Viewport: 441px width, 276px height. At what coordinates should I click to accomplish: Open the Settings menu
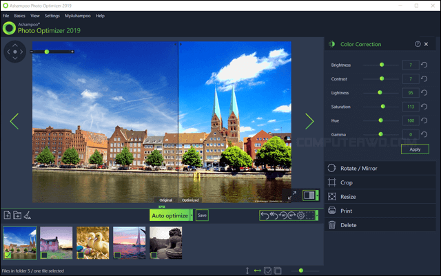[x=52, y=16]
